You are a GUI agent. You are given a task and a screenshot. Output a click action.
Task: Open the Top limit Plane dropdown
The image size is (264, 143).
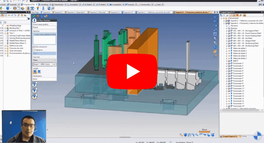(x=44, y=60)
